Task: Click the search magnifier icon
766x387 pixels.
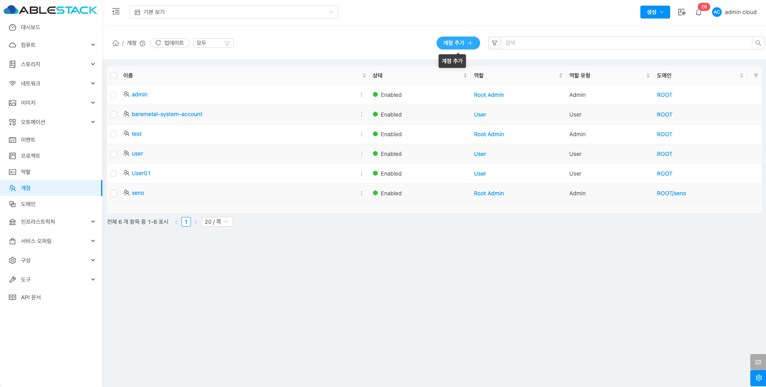Action: [x=758, y=43]
